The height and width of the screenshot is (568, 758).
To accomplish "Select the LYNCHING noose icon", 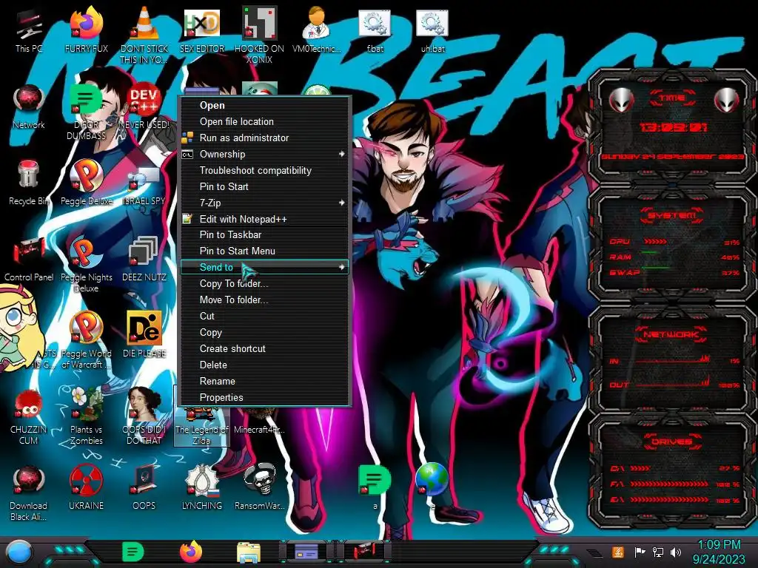I will click(202, 487).
